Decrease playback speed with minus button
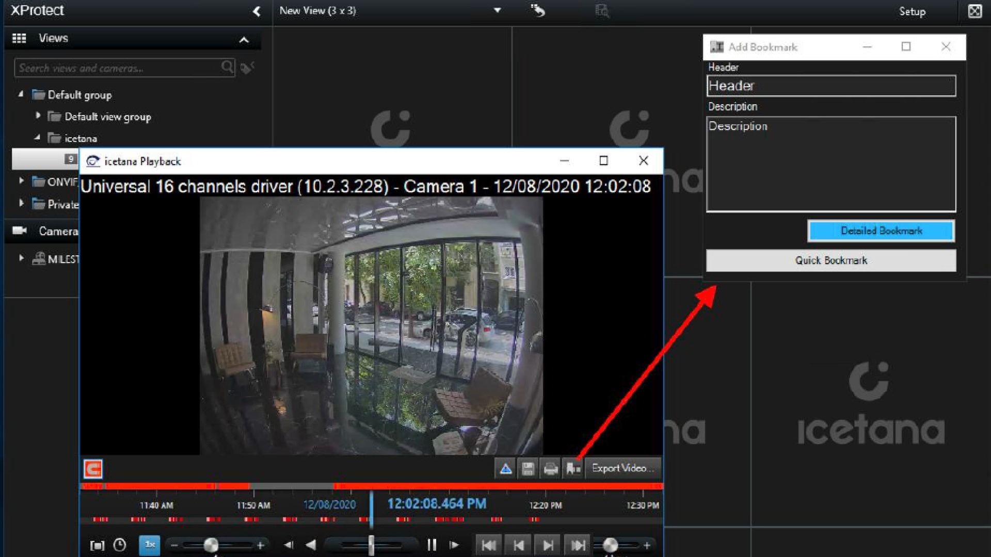The height and width of the screenshot is (557, 991). click(x=174, y=545)
